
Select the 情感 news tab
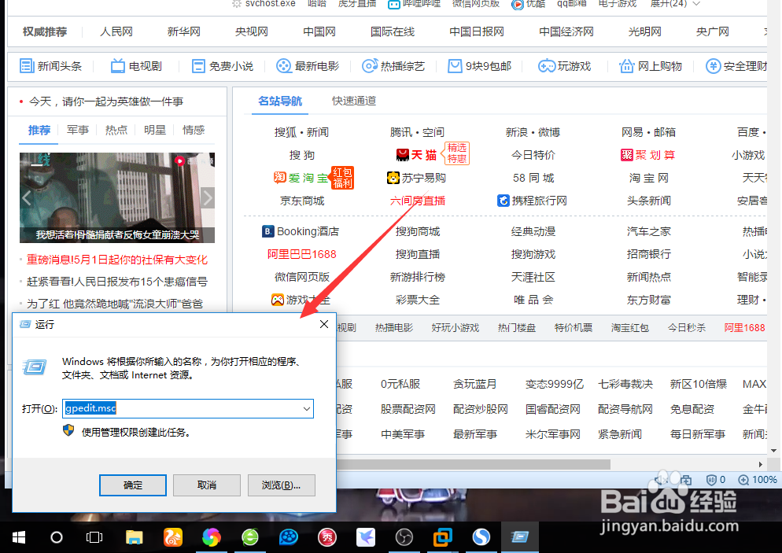click(x=194, y=130)
